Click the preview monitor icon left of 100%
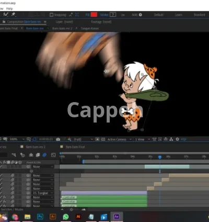This screenshot has height=222, width=209. click(5, 139)
